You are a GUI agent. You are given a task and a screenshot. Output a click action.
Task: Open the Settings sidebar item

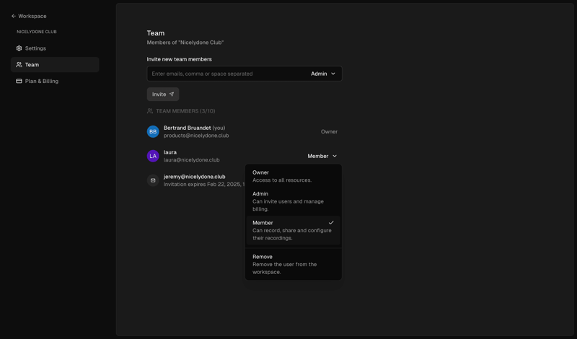(x=55, y=48)
